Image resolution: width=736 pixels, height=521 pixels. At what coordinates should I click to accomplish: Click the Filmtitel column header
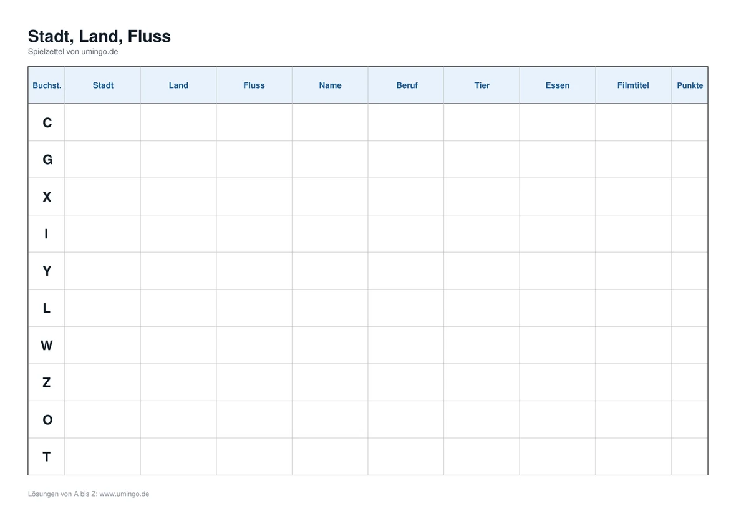coord(633,85)
